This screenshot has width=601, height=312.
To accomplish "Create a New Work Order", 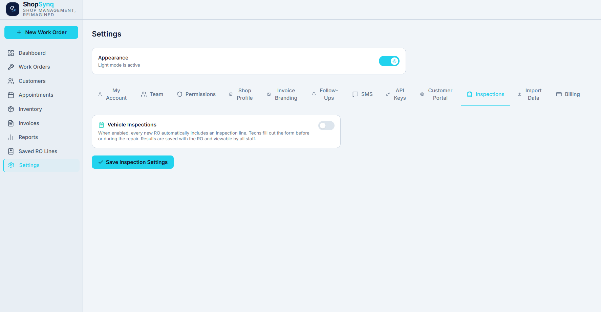I will click(41, 32).
